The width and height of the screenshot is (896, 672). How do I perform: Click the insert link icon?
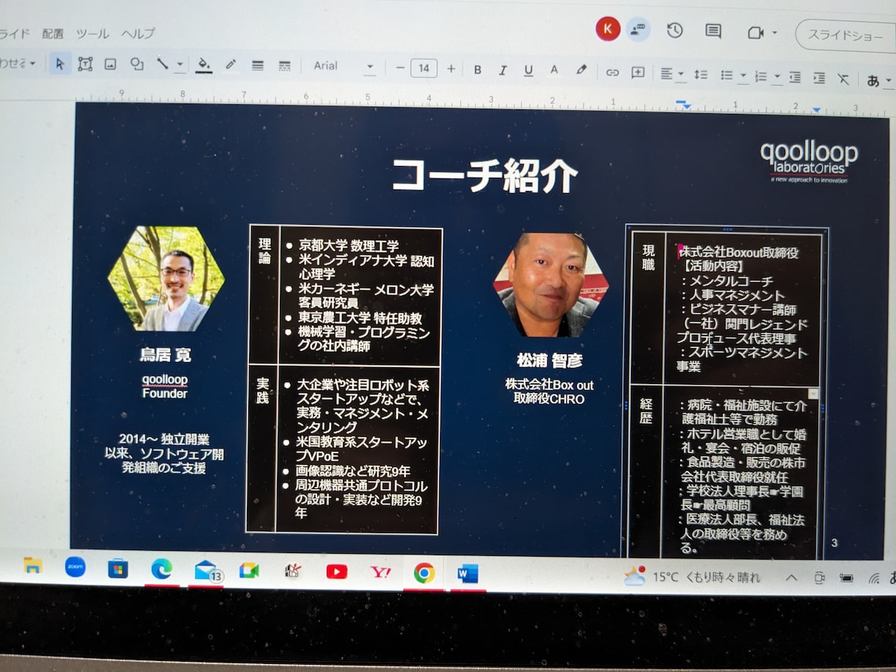(612, 72)
